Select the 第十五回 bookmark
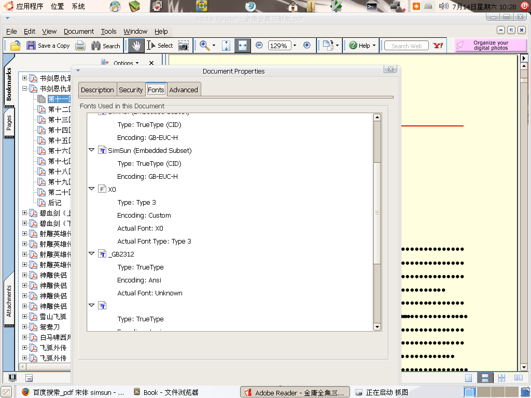 59,140
